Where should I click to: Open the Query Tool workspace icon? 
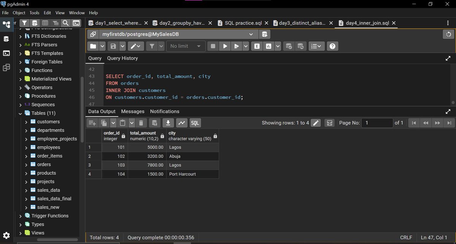click(x=6, y=39)
